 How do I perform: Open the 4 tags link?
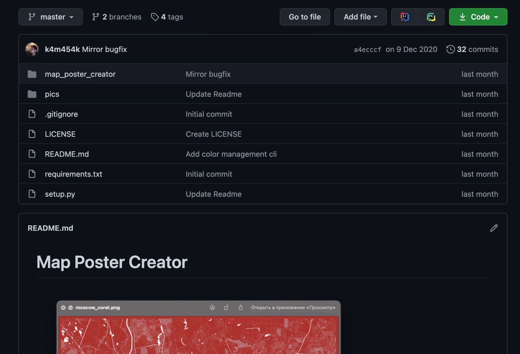coord(167,17)
